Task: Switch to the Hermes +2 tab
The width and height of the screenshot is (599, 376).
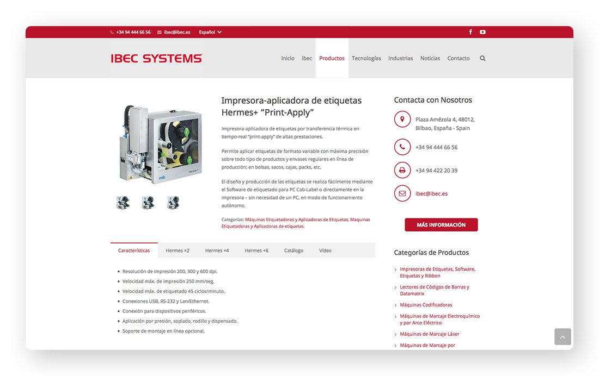Action: click(x=178, y=250)
